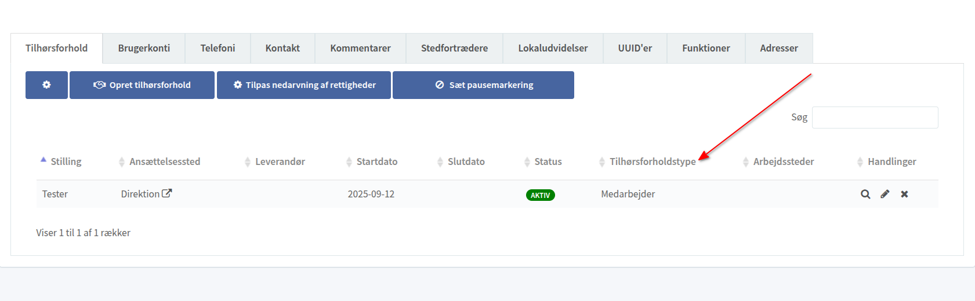Open the Telefoni tab
Viewport: 975px width, 301px height.
coord(218,48)
